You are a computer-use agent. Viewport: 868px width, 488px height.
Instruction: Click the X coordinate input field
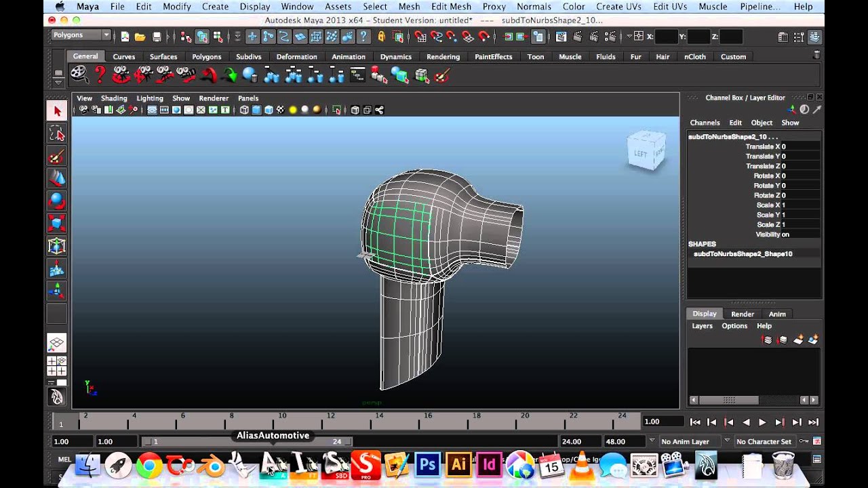(666, 37)
